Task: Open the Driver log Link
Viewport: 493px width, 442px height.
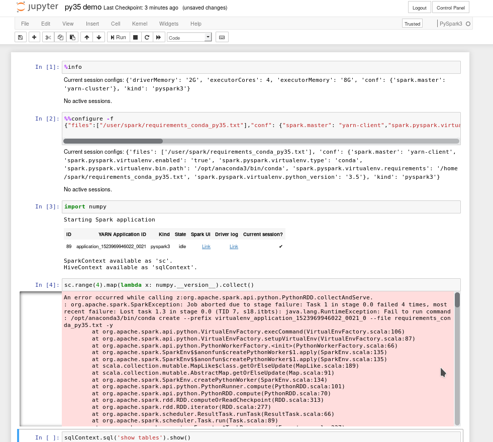Action: click(234, 246)
